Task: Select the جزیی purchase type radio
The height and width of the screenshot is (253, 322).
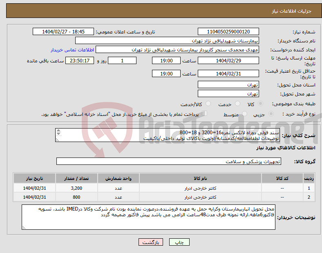Action: (x=271, y=114)
